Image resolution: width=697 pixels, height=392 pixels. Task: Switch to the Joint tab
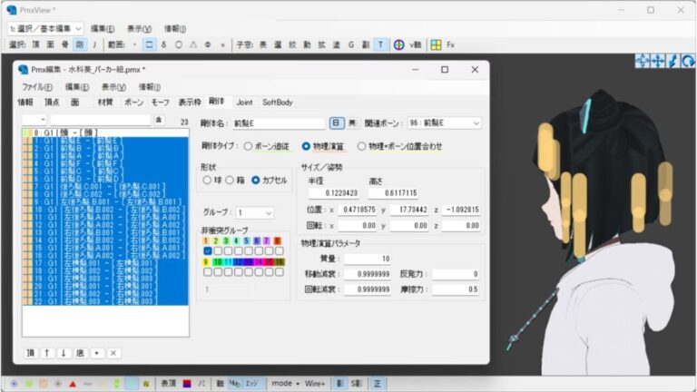click(244, 103)
